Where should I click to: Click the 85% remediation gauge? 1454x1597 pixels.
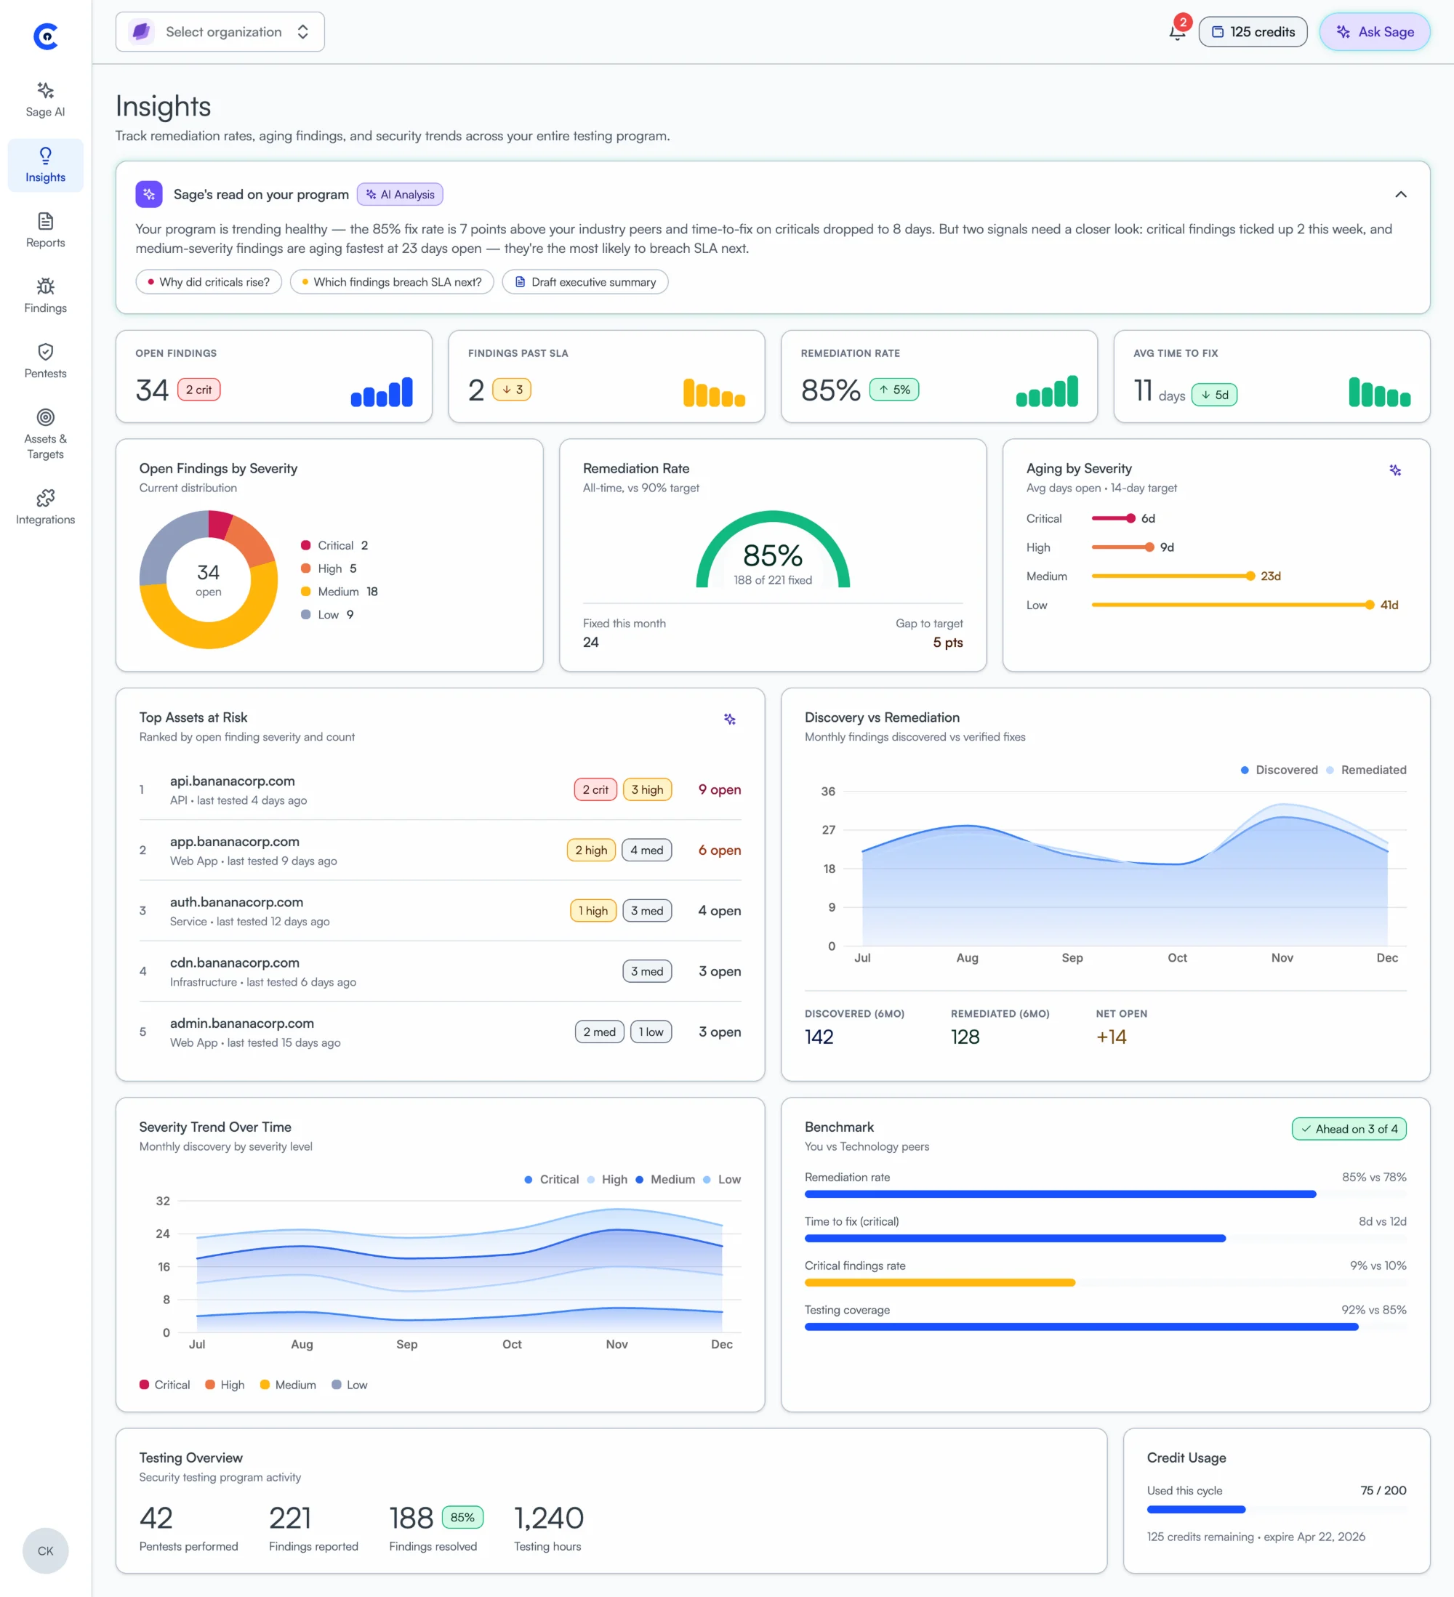pos(773,550)
